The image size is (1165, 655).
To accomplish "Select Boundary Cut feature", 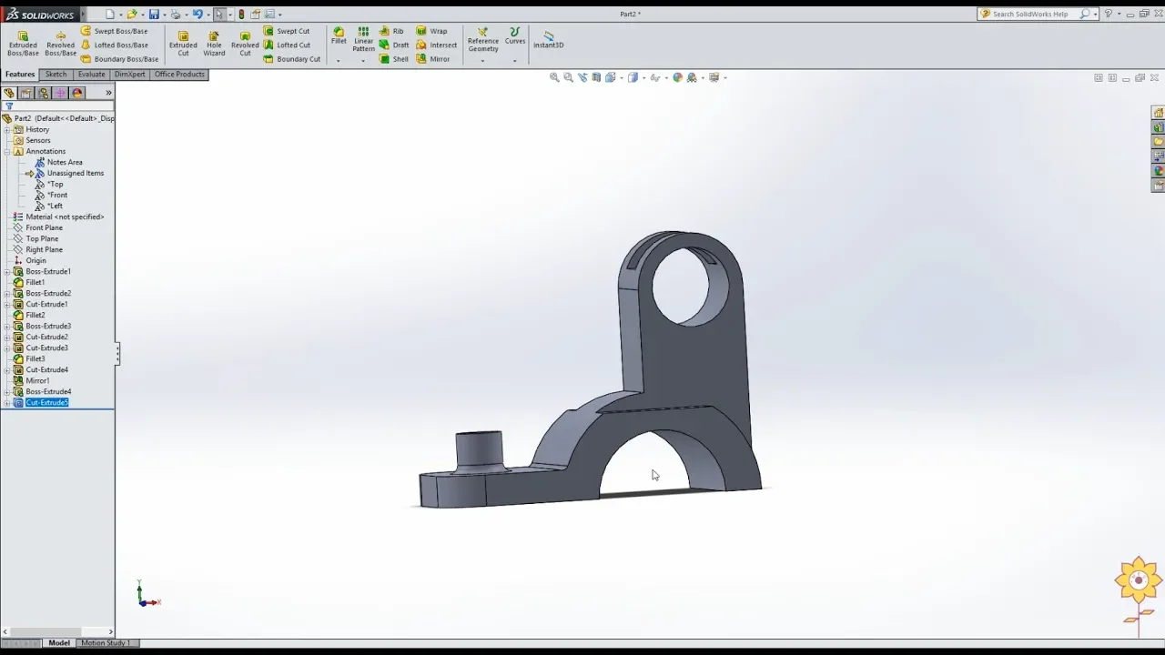I will coord(292,59).
